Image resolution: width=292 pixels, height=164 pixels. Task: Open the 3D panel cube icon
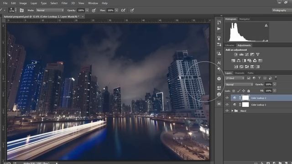pos(219,78)
